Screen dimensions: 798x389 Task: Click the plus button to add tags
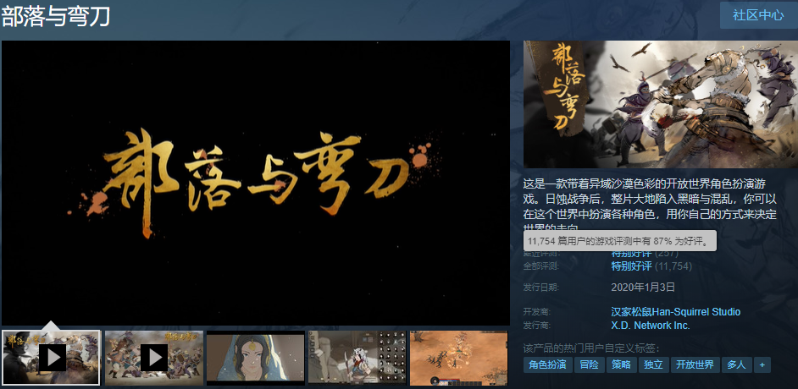click(x=762, y=364)
